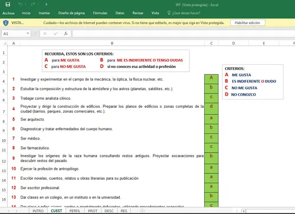Click green answer cell for question 2
295x214 pixels.
click(x=211, y=88)
